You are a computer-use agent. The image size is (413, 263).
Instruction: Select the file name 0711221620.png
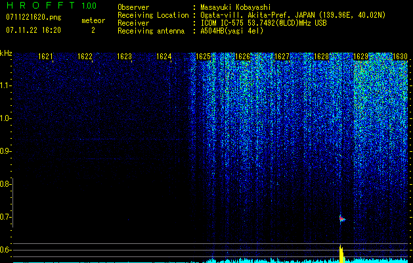(x=33, y=17)
